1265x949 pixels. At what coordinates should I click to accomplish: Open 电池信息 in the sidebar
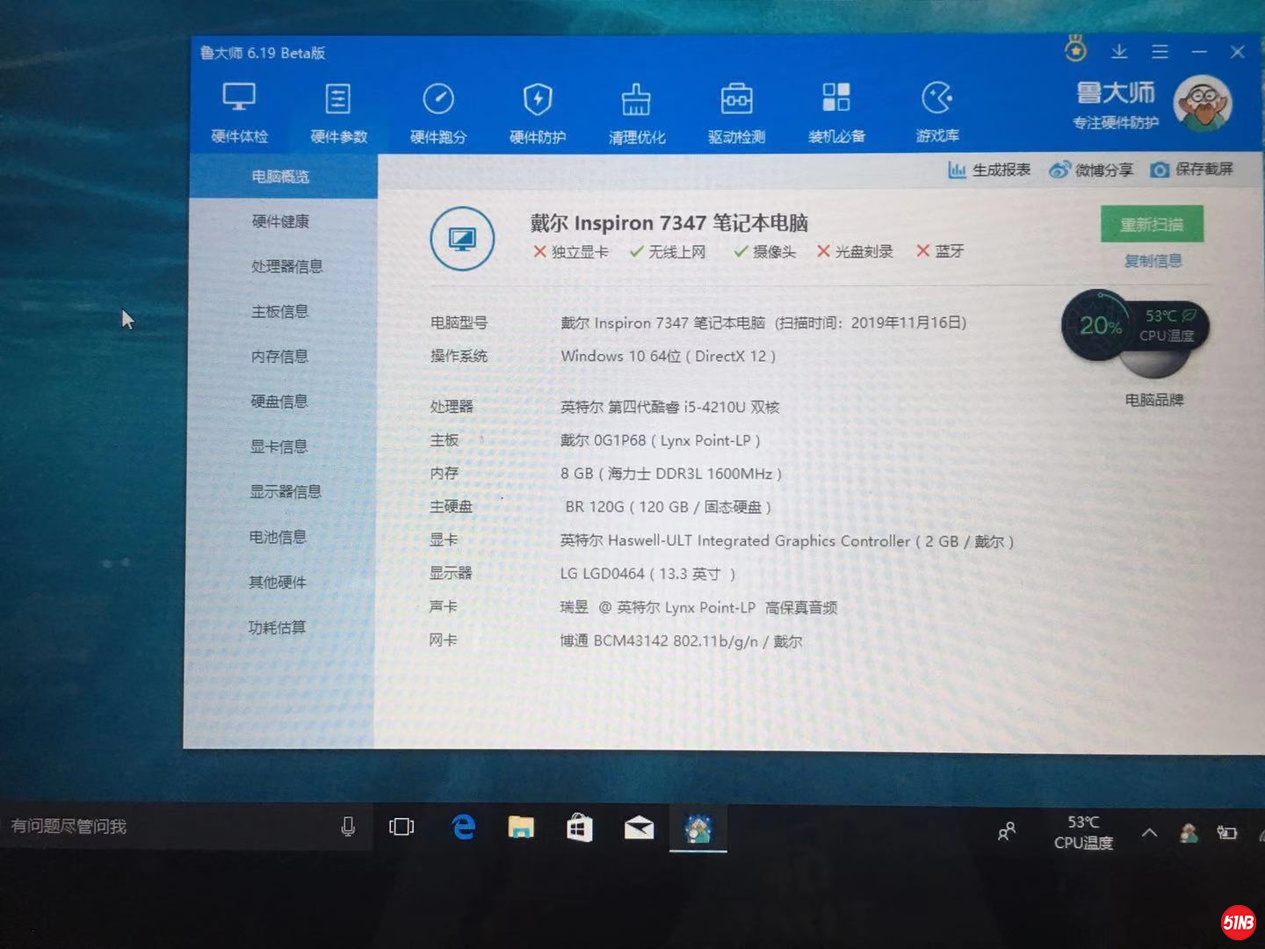[278, 537]
